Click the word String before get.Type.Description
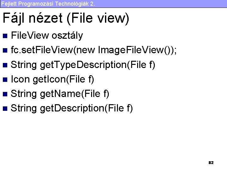Screen dimensions: 227x170 [x=24, y=65]
